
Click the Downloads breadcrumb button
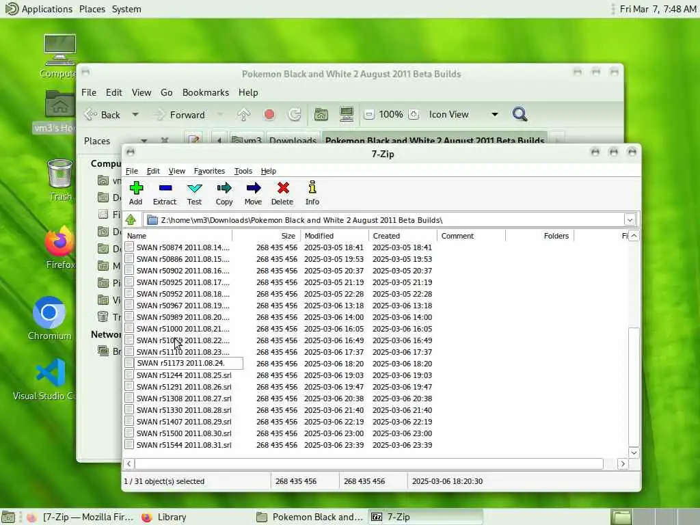tap(293, 139)
